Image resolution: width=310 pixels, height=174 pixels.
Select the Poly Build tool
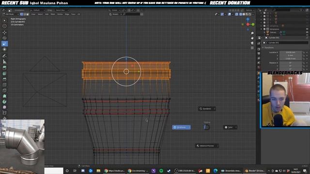tap(4, 96)
